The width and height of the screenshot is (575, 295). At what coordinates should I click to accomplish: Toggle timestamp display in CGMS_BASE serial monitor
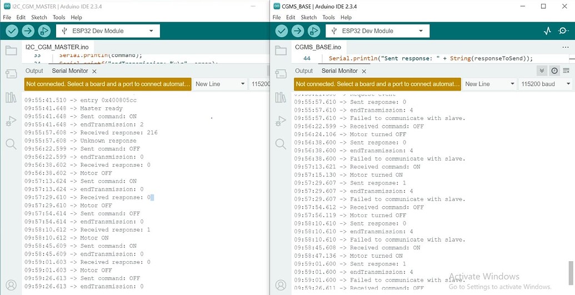tap(554, 71)
